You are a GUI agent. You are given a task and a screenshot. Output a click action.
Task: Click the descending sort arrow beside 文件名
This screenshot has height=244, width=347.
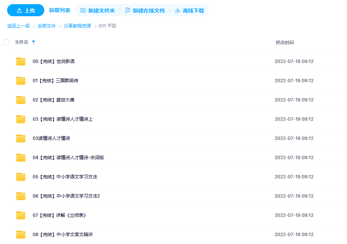tap(33, 43)
